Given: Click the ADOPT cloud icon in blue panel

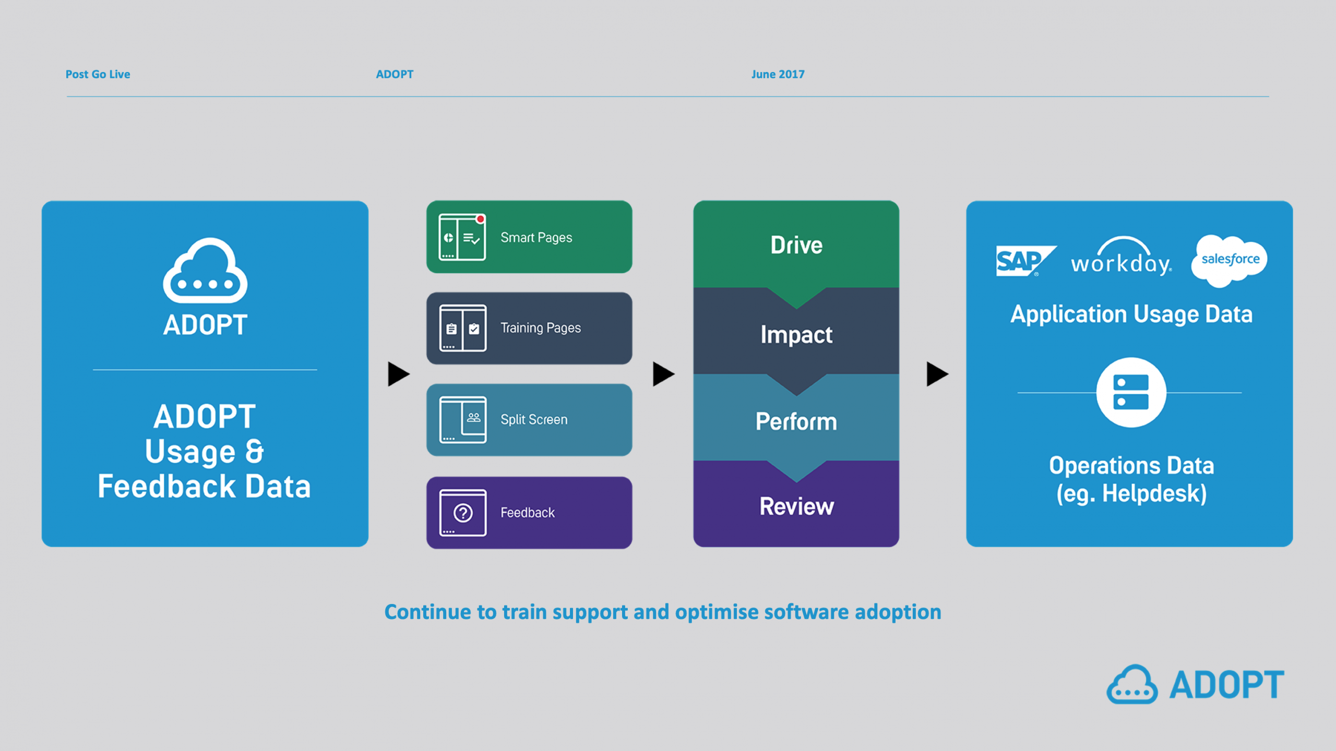Looking at the screenshot, I should [x=205, y=271].
